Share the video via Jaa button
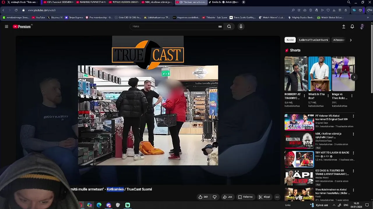373x209 pixels. 227,197
